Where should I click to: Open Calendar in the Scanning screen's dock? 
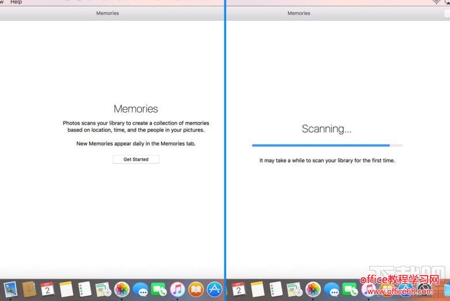[238, 289]
